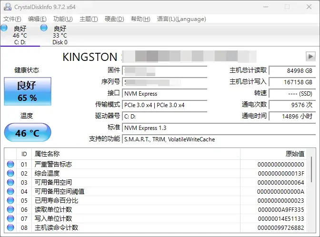Click the 转速 value ---- (SSD)
The image size is (320, 237).
pos(292,94)
